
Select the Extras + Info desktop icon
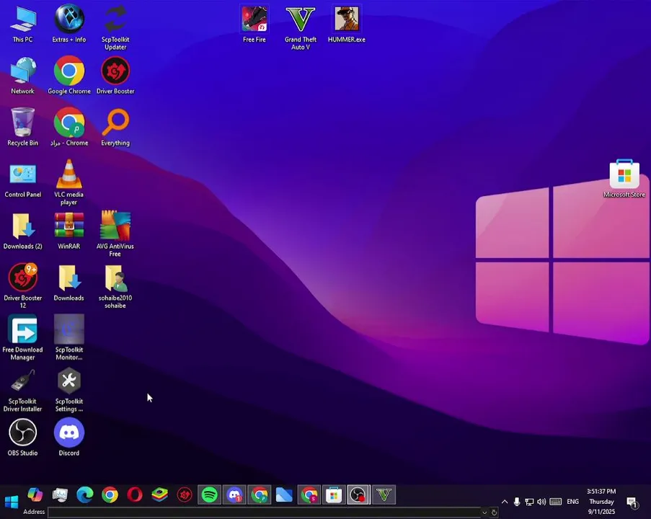tap(69, 25)
